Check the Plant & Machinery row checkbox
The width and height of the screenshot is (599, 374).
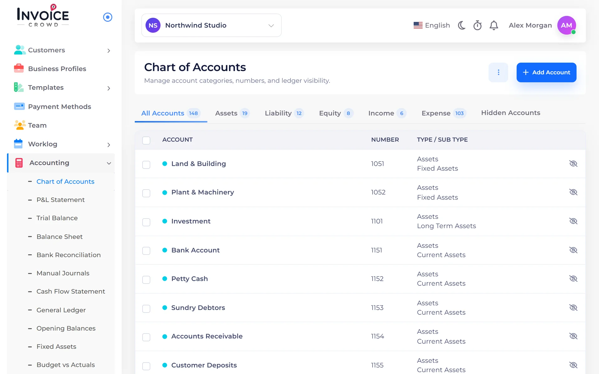click(x=146, y=193)
